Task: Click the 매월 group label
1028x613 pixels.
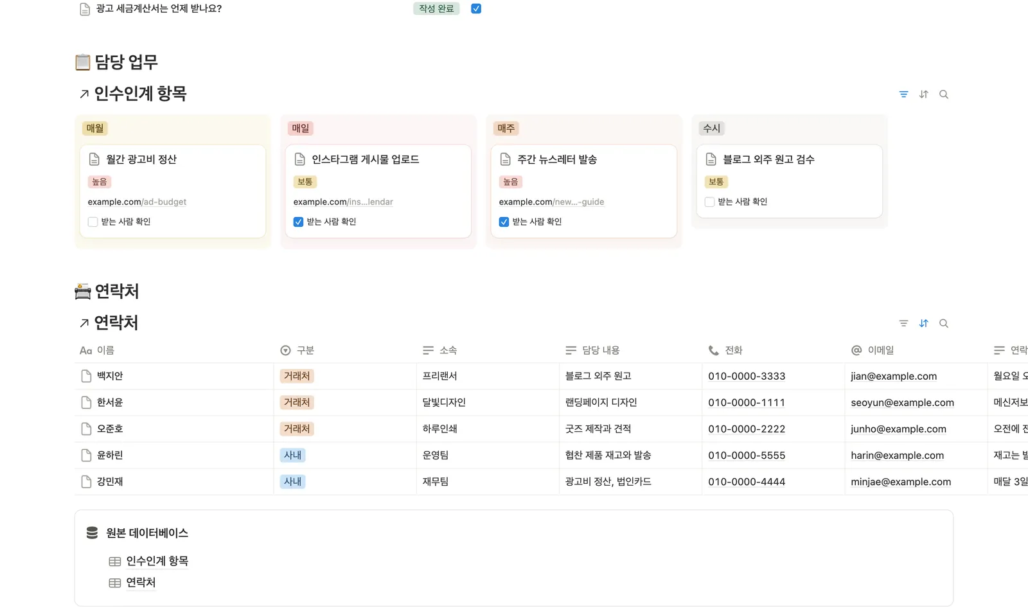Action: (95, 129)
